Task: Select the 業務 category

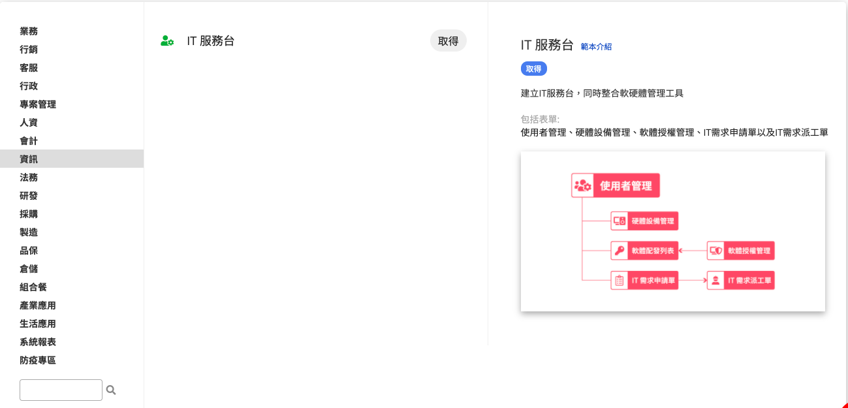Action: pyautogui.click(x=29, y=31)
